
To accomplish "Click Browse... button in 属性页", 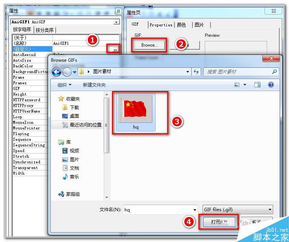I will click(x=149, y=45).
